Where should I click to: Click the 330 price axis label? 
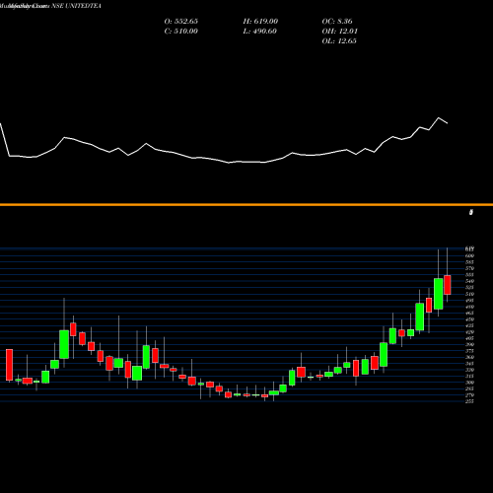[x=469, y=370]
